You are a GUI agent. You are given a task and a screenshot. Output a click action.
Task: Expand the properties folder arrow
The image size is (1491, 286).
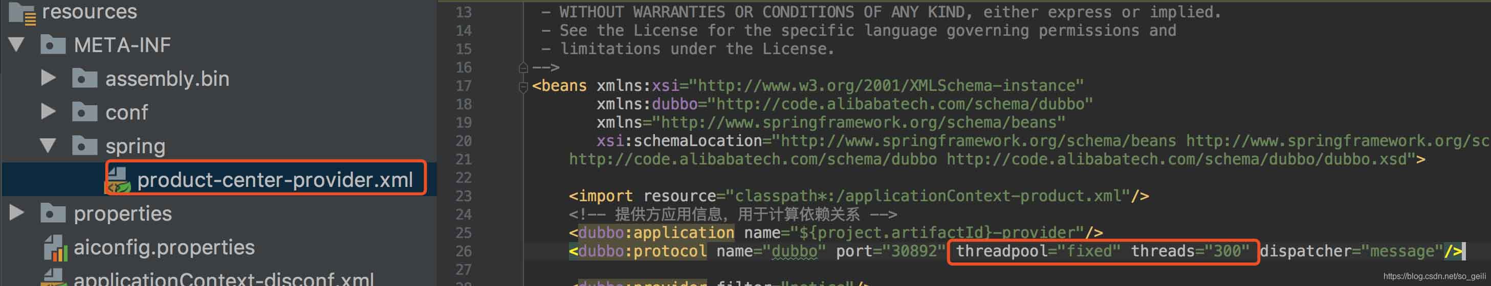(x=17, y=213)
